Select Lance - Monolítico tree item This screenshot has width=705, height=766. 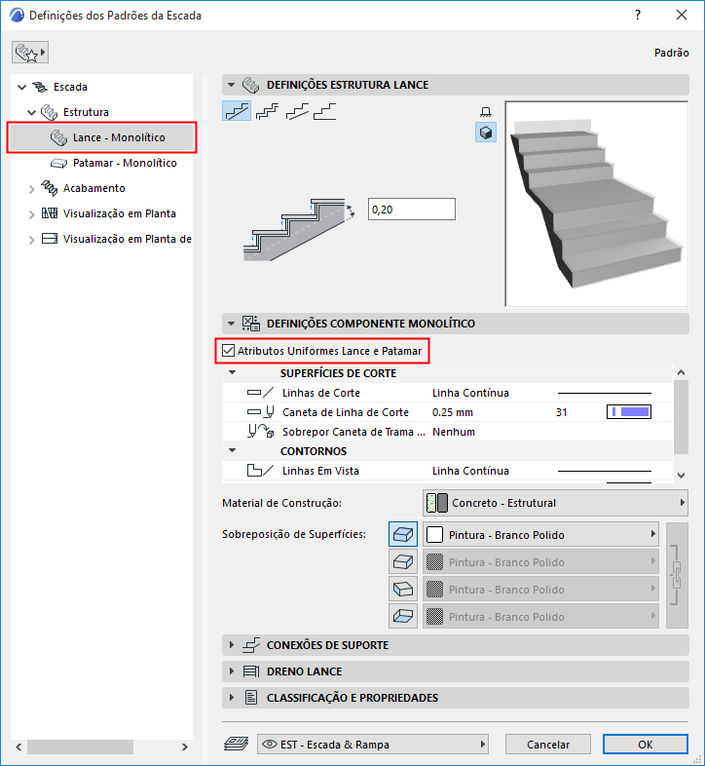click(x=102, y=137)
